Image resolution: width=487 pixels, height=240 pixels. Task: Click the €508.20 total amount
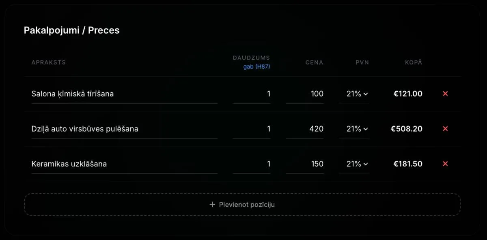406,129
